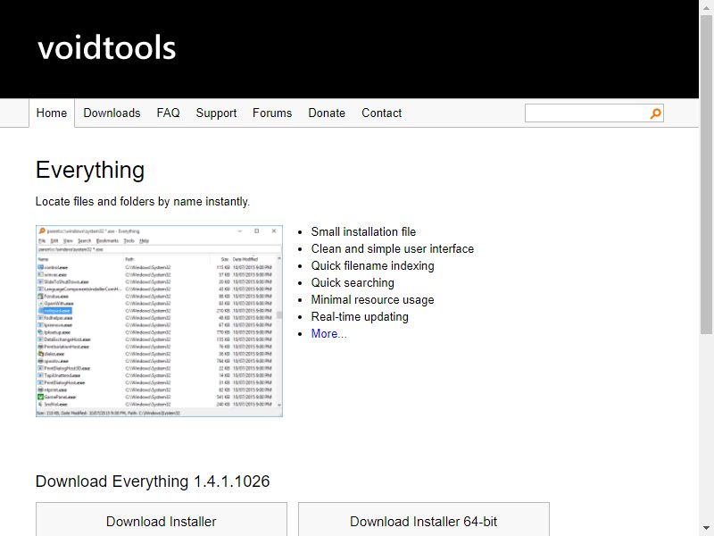Click the voidtools site logo
Image resolution: width=714 pixels, height=536 pixels.
point(106,48)
